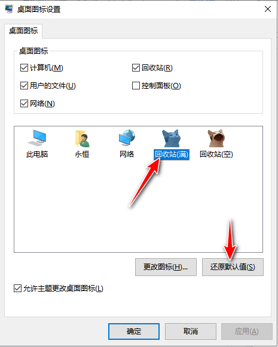278x347 pixels.
Task: Uncheck the 回收站(R) checkbox
Action: (136, 68)
